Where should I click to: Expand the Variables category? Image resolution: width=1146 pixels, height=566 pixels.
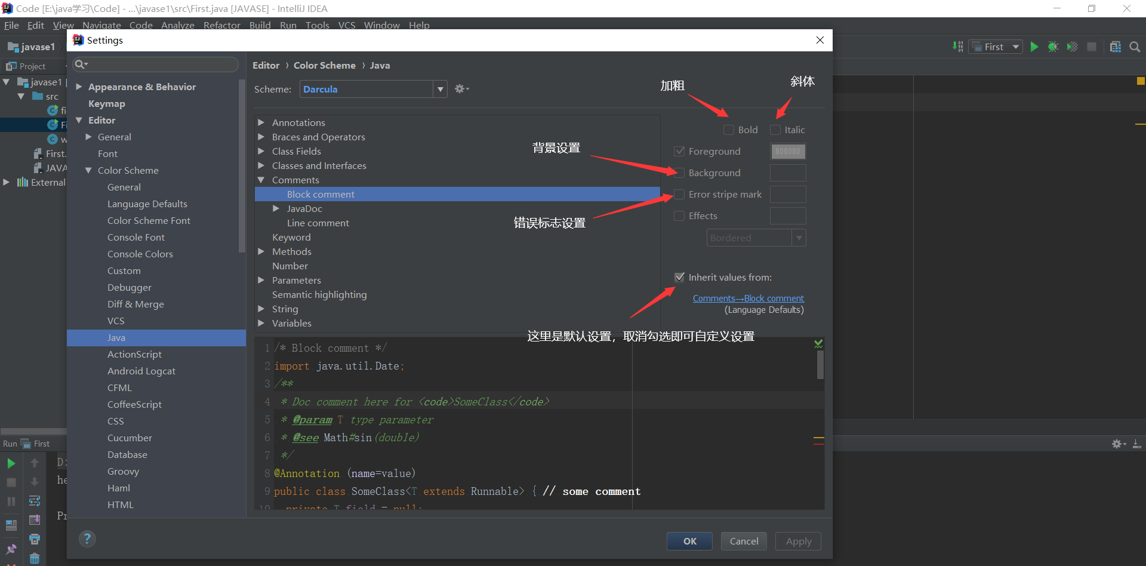(261, 323)
